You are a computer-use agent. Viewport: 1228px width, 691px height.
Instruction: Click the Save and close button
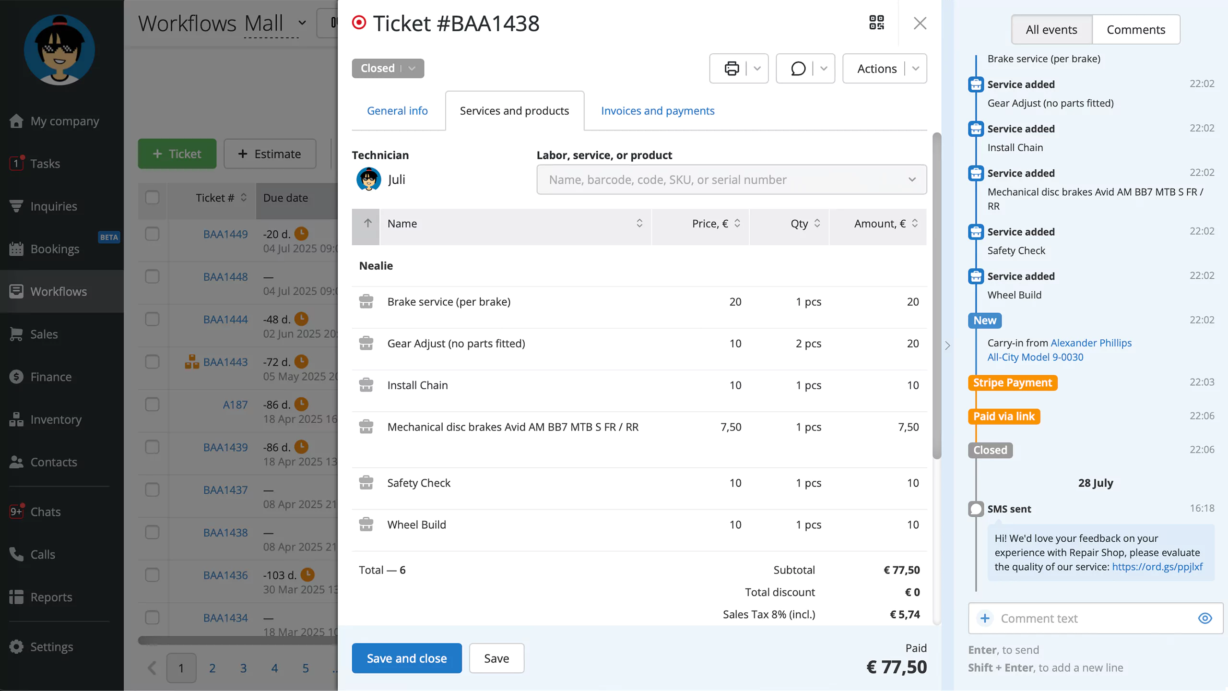(406, 658)
